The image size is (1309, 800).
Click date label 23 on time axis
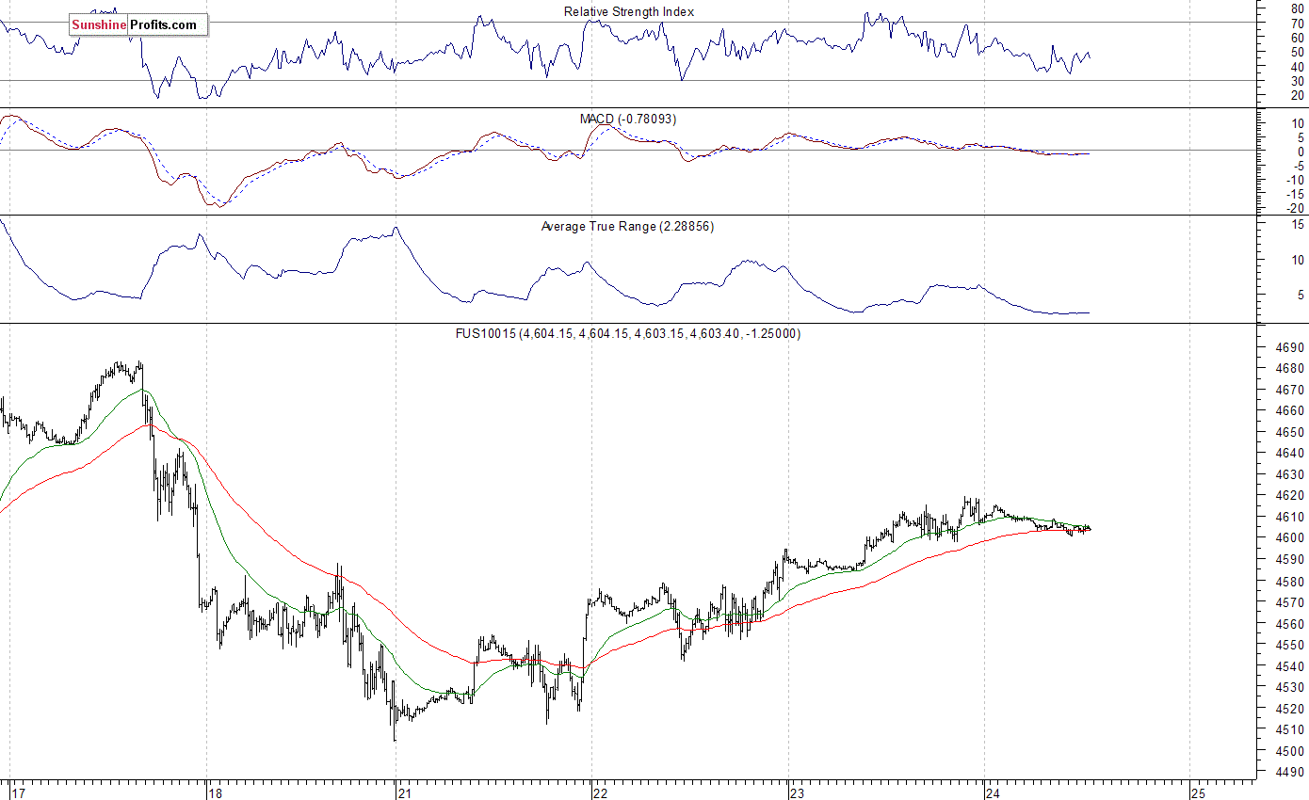point(797,792)
